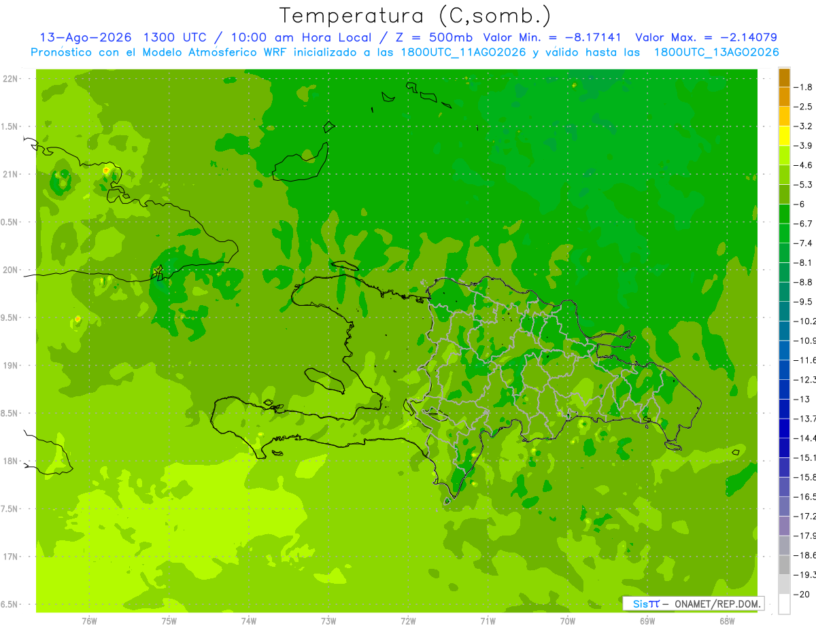Image resolution: width=816 pixels, height=630 pixels.
Task: Click the -8.8 colorbar label
Action: (x=804, y=282)
